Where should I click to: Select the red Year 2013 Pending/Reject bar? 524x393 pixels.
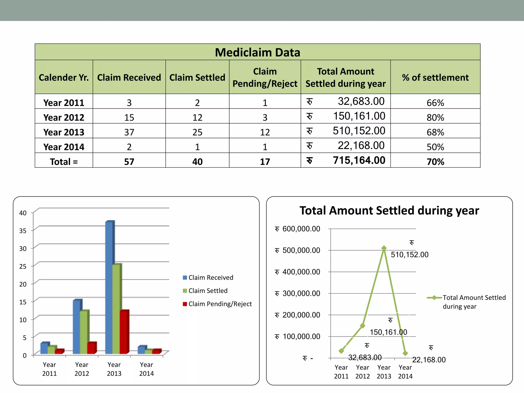(x=124, y=332)
